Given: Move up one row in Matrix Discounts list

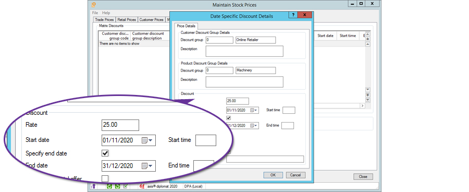Looking at the screenshot, I should [x=368, y=44].
